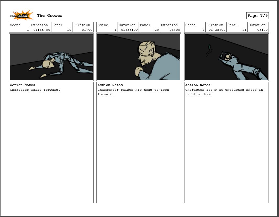Click panel duration value 01:00
279x217 pixels.
(87, 30)
